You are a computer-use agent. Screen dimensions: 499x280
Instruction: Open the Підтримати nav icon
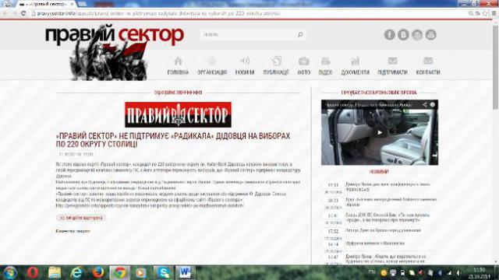(x=392, y=61)
